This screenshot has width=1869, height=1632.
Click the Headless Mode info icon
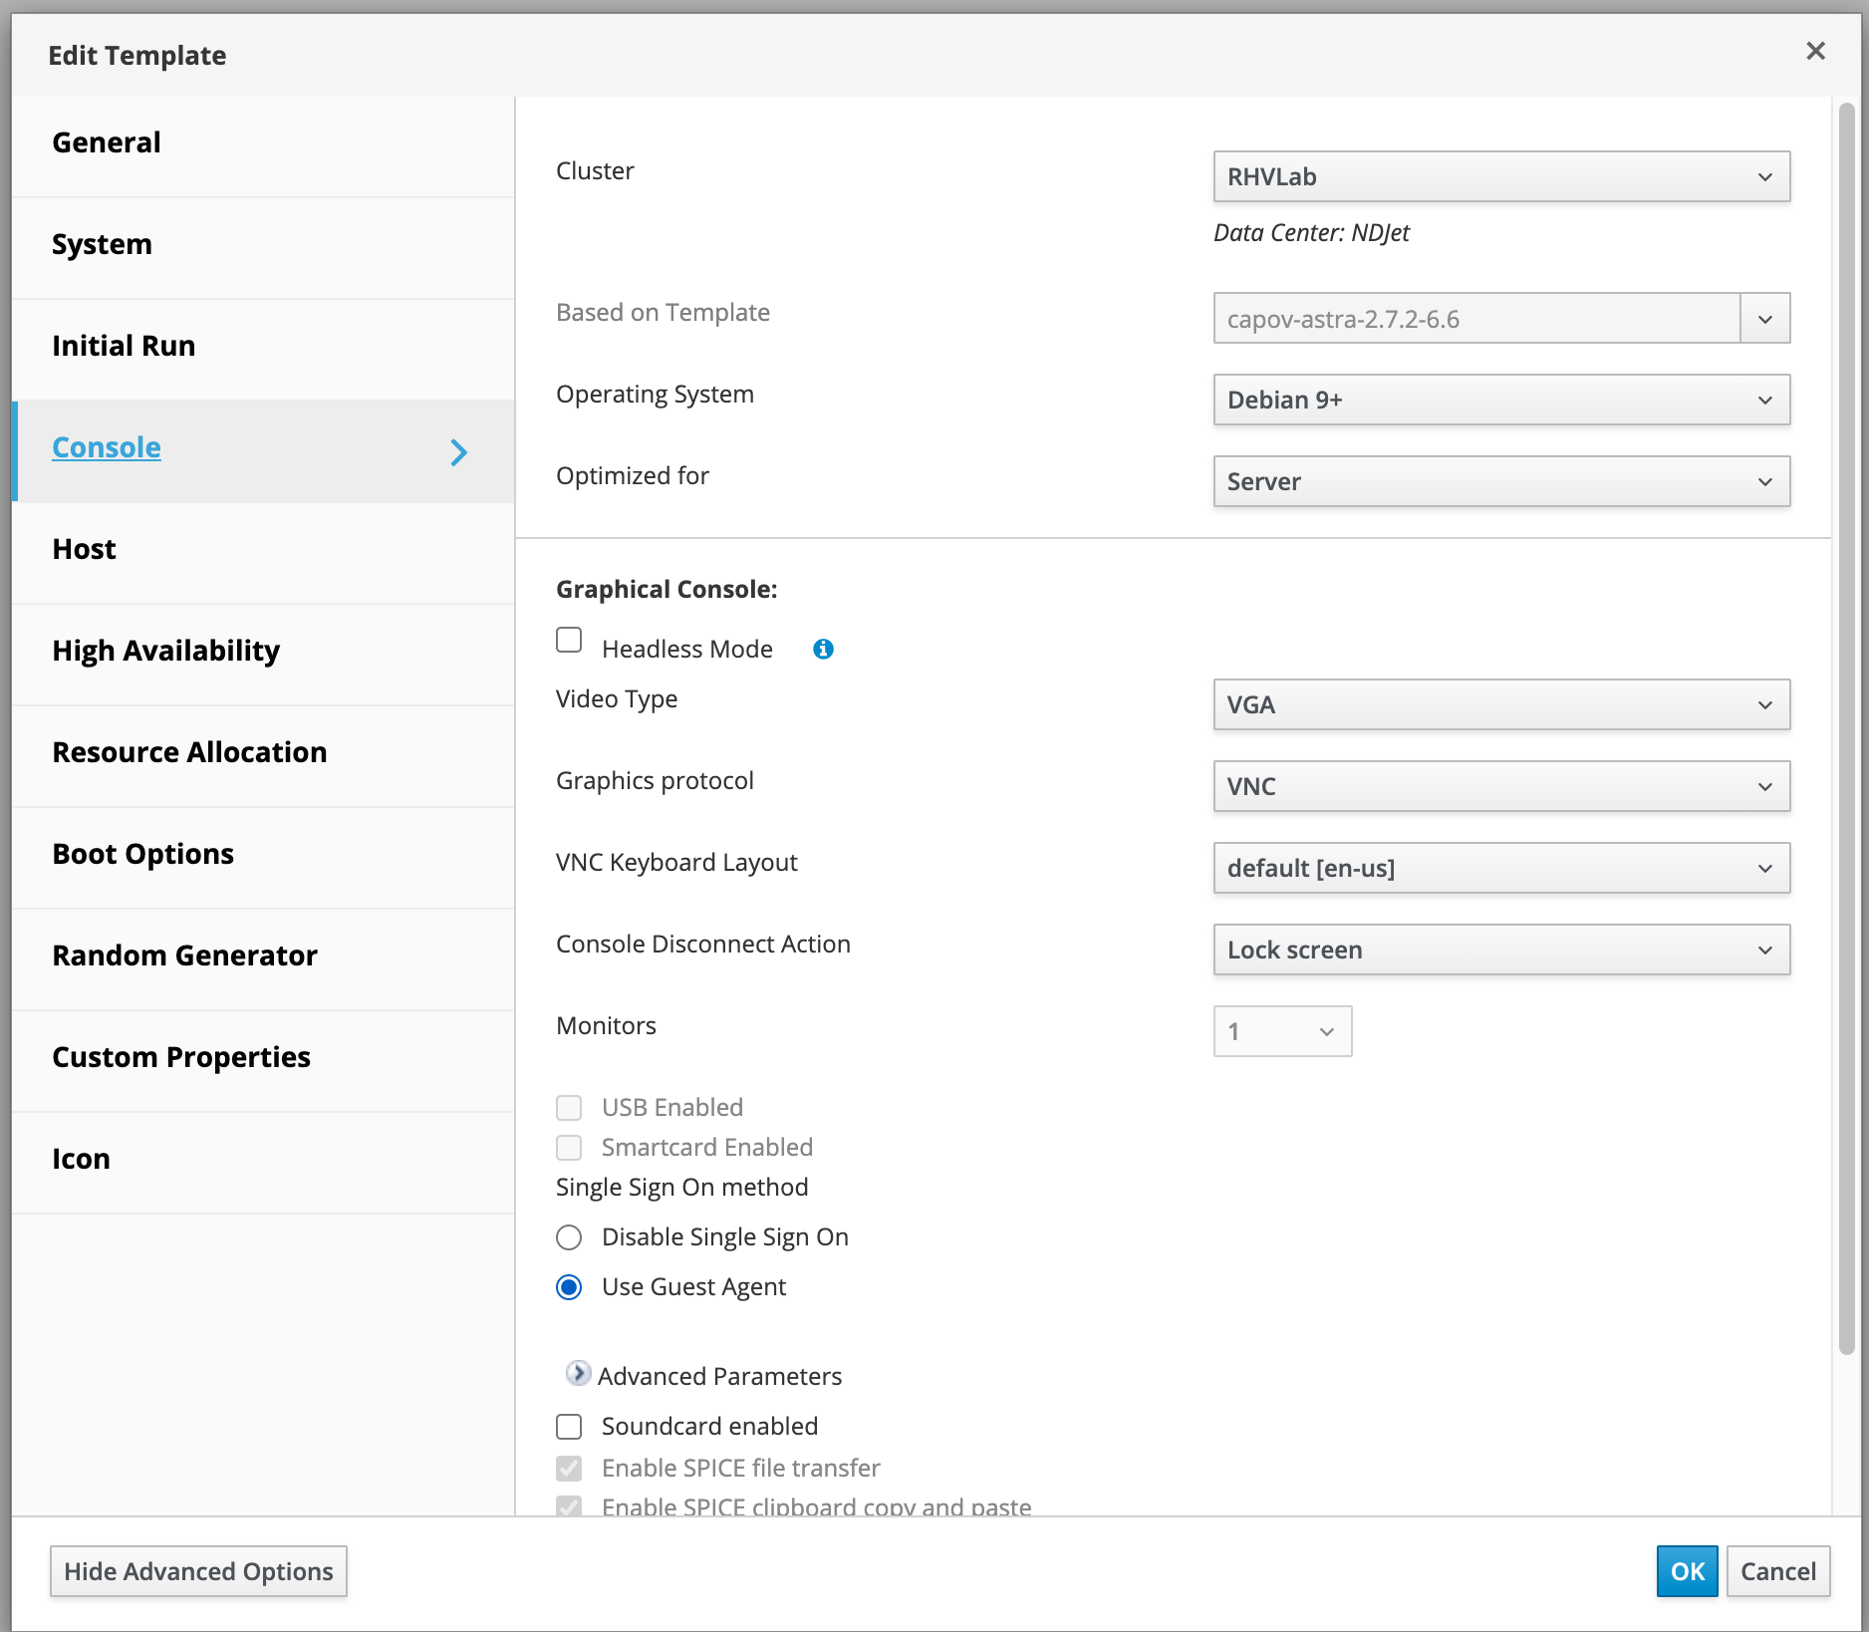coord(823,650)
